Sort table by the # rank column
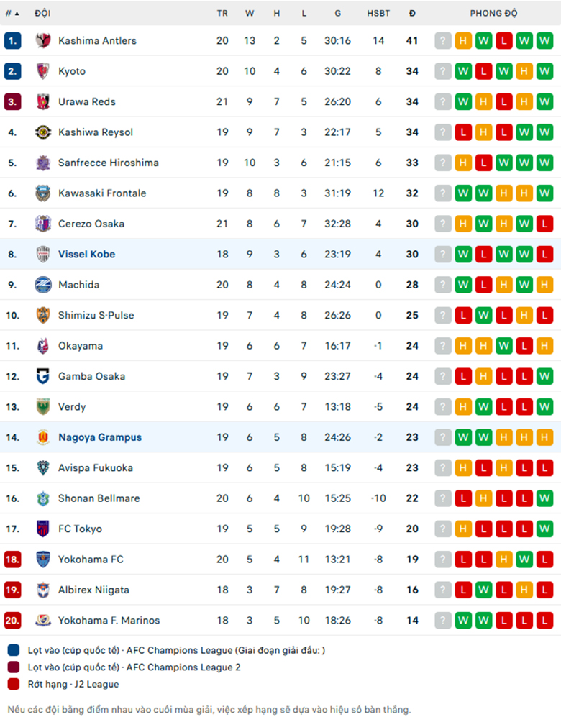The height and width of the screenshot is (717, 561). coord(12,13)
